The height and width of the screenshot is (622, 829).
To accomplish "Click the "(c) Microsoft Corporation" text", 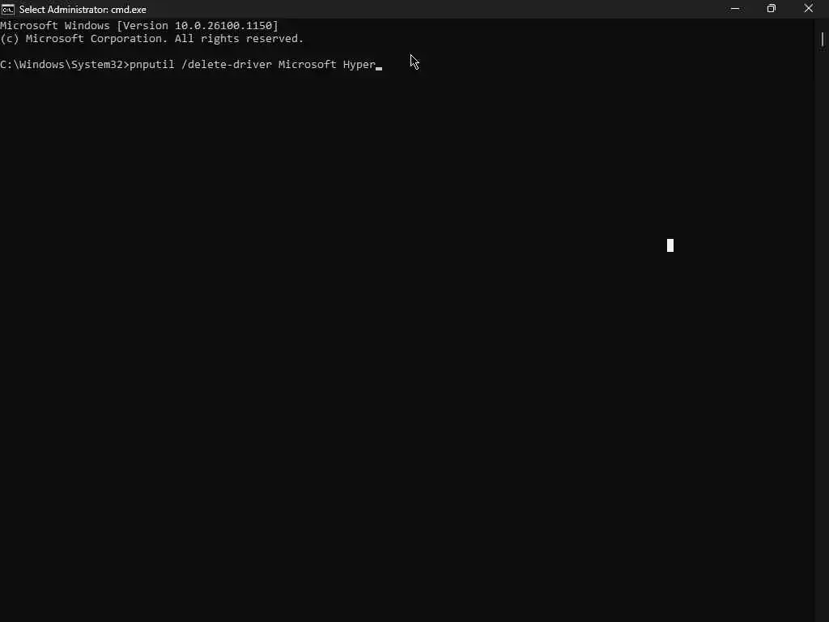I will pos(84,39).
